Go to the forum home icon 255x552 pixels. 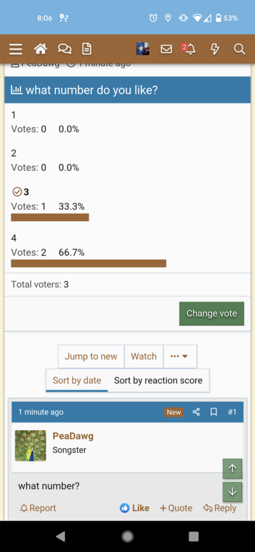(x=41, y=49)
